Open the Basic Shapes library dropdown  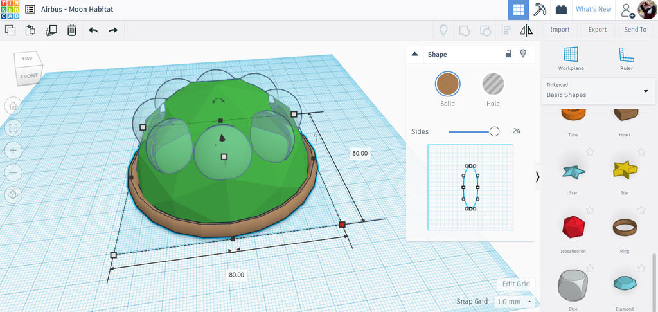(x=598, y=90)
